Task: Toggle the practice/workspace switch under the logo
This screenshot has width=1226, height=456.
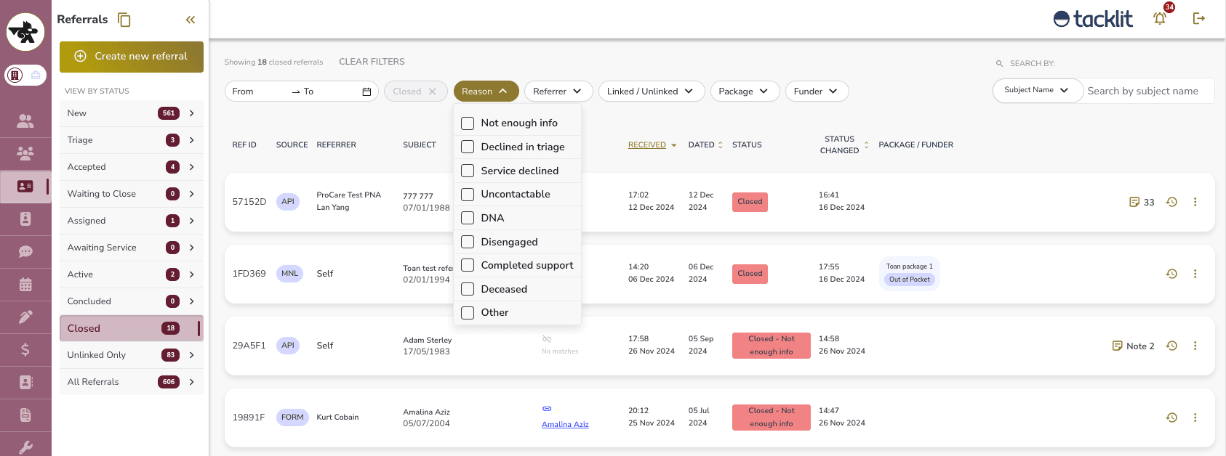Action: click(x=25, y=75)
